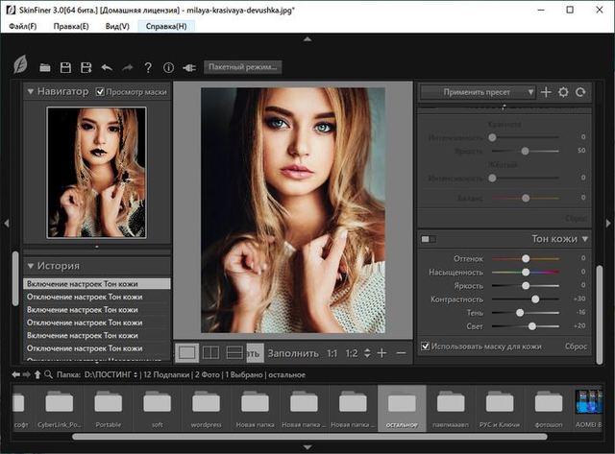The width and height of the screenshot is (615, 454).
Task: Click the open folder icon in toolbar
Action: [x=45, y=68]
